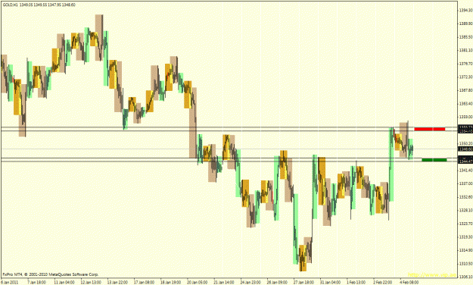Click the 1319.30 price axis label
Screen dimensions: 473x285
pos(466,236)
